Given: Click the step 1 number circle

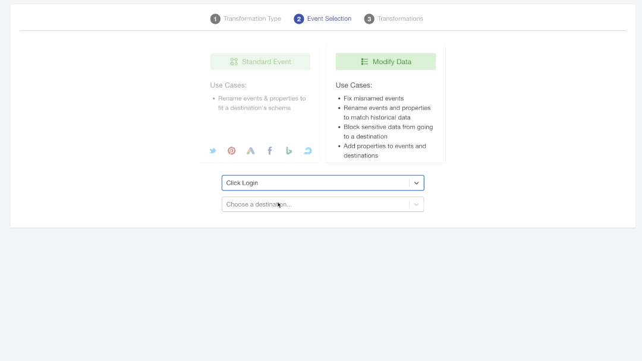Looking at the screenshot, I should 215,19.
